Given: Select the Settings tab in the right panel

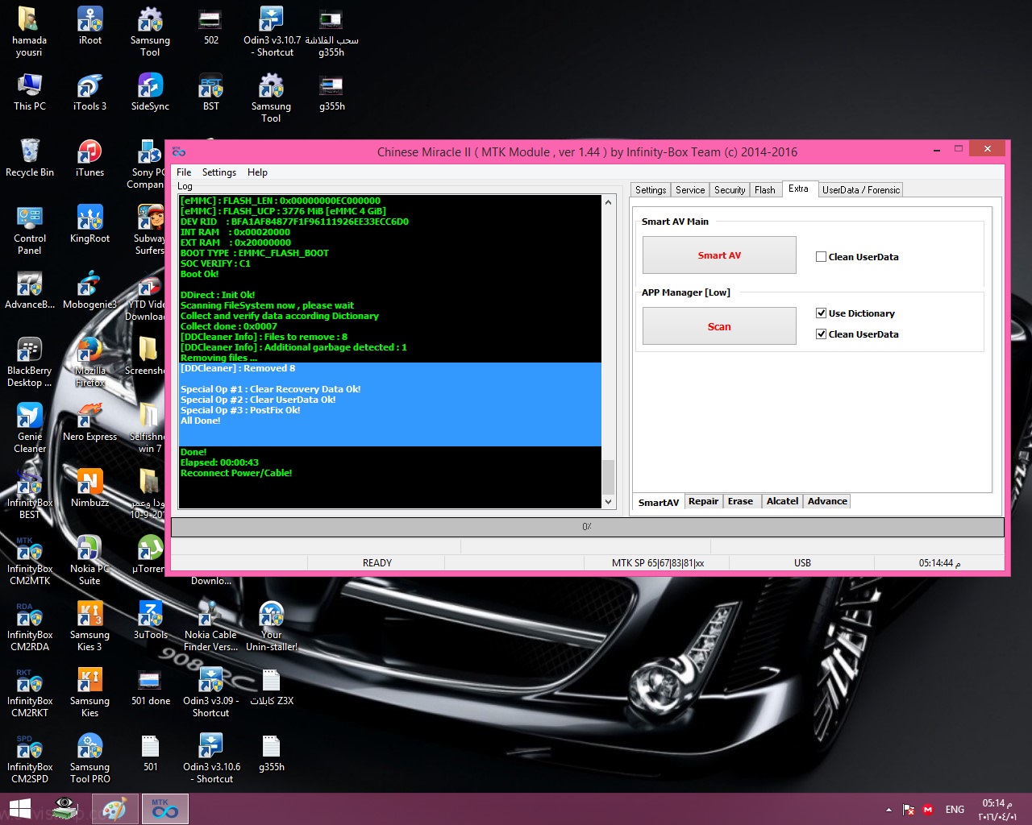Looking at the screenshot, I should point(651,190).
